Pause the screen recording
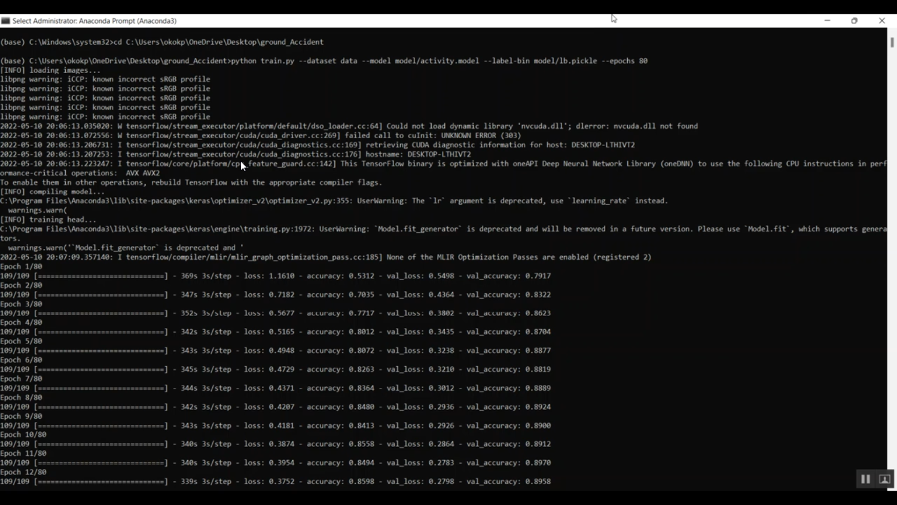The width and height of the screenshot is (897, 505). point(865,479)
